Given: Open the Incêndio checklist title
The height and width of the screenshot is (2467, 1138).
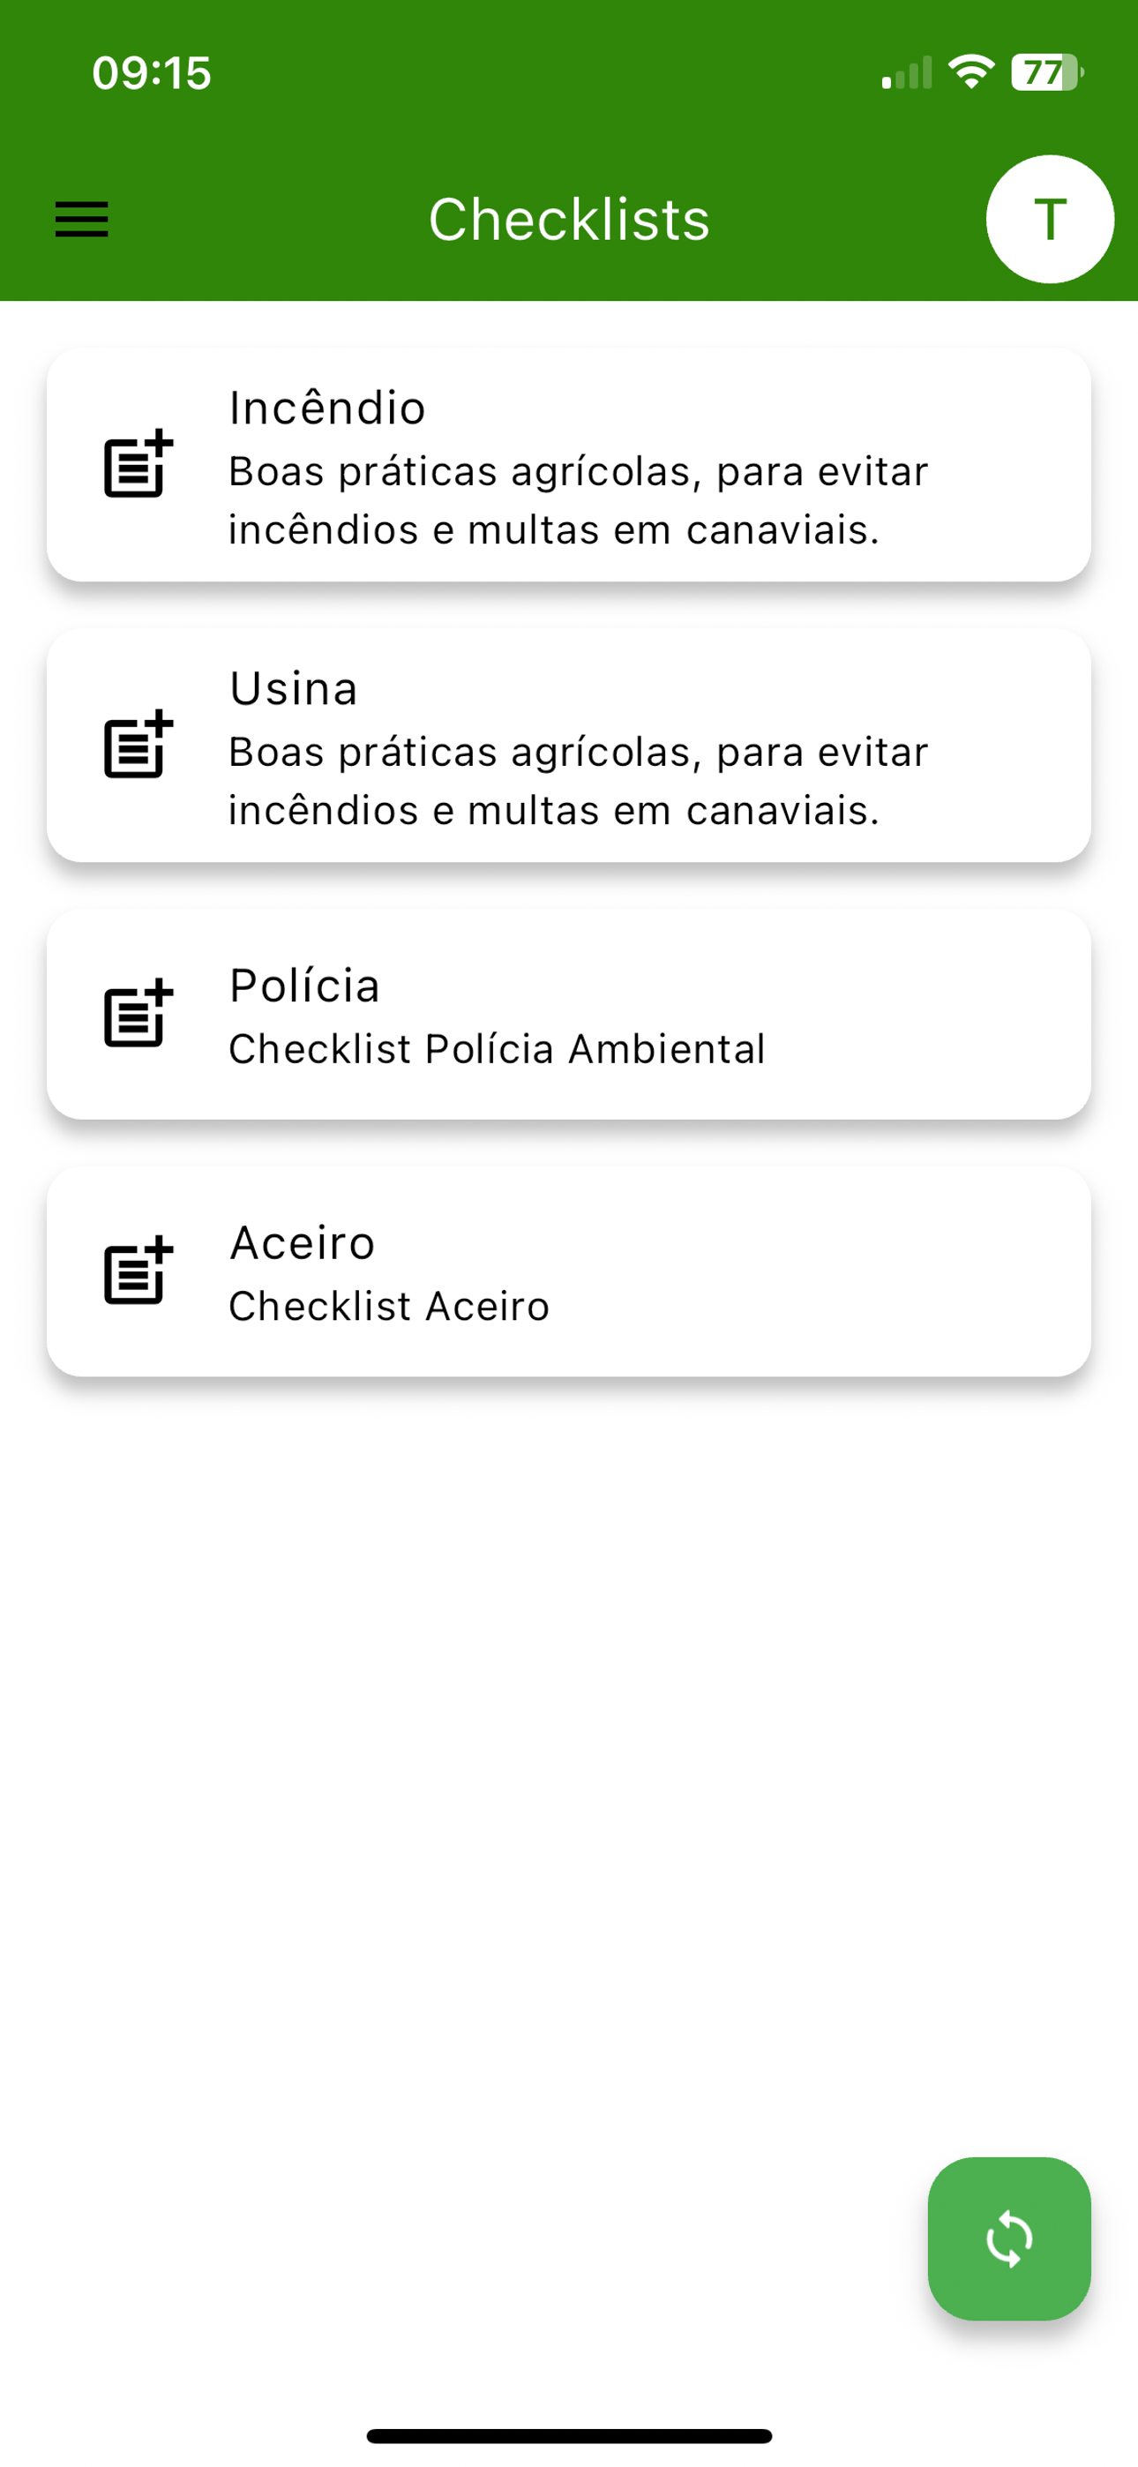Looking at the screenshot, I should pos(327,408).
